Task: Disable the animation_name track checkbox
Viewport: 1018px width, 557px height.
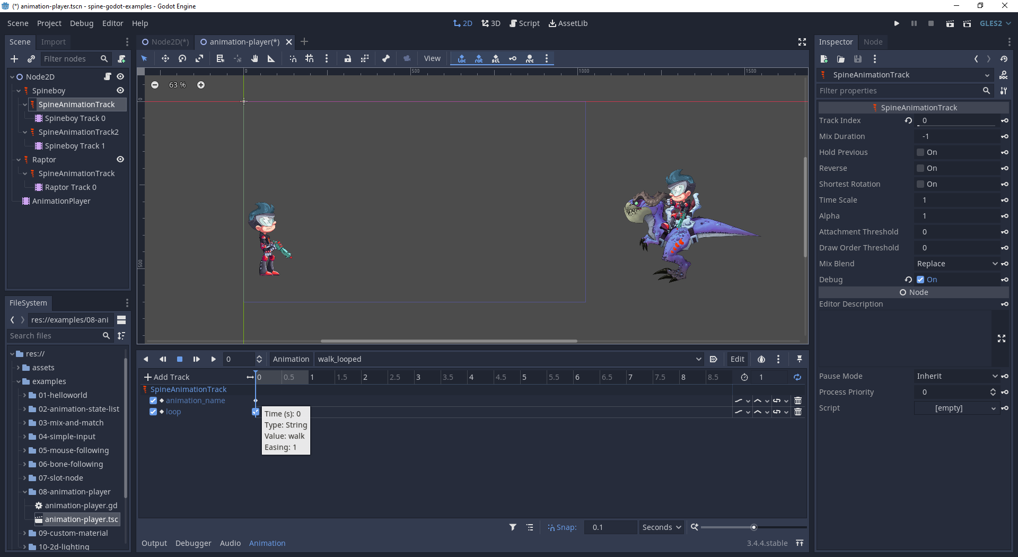Action: pyautogui.click(x=153, y=401)
